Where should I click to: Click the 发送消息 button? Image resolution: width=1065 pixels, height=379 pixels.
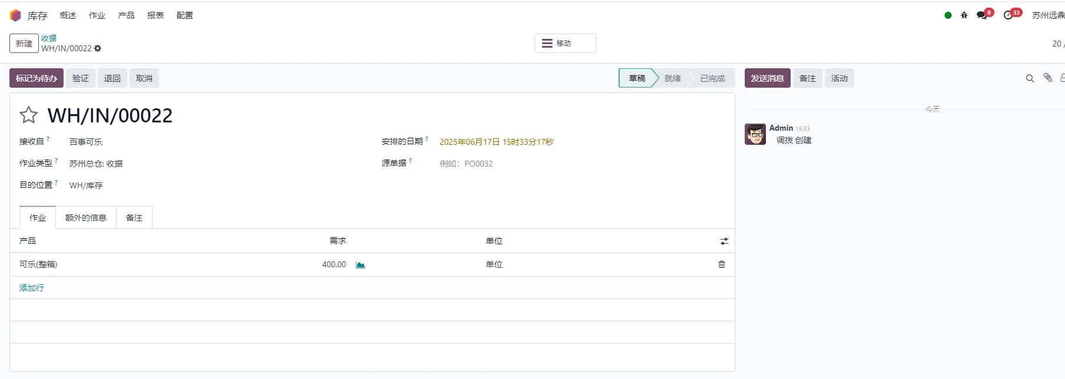coord(767,78)
